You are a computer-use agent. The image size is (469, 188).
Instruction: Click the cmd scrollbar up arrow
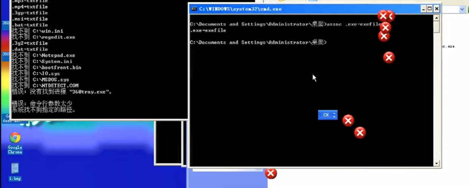(436, 18)
